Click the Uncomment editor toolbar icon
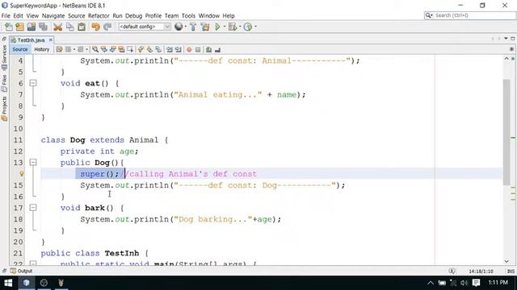Viewport: 517px width, 290px height. tap(217, 50)
